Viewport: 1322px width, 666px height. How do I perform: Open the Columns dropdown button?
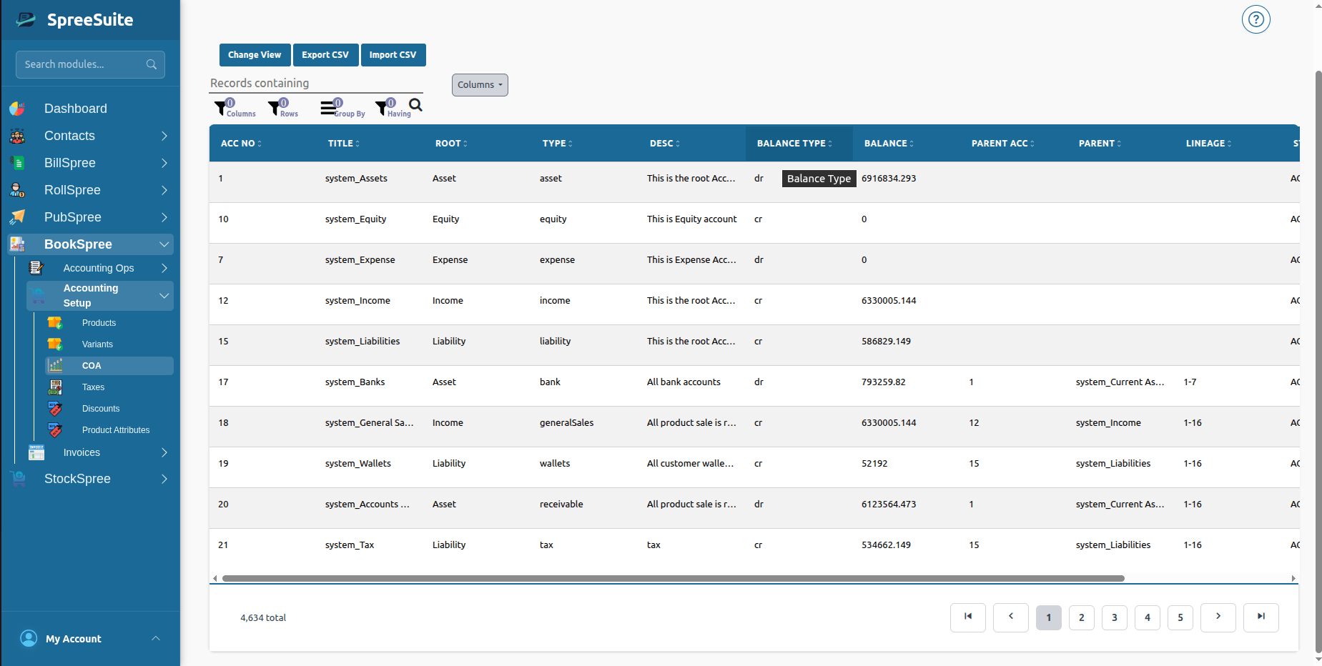point(480,85)
